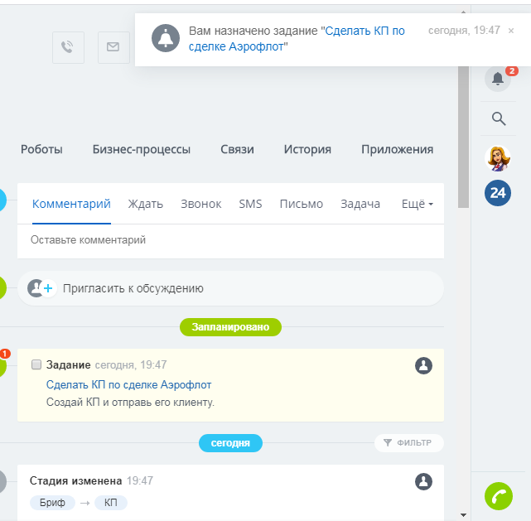This screenshot has width=531, height=521.
Task: Click the green phone dial button
Action: 498,495
